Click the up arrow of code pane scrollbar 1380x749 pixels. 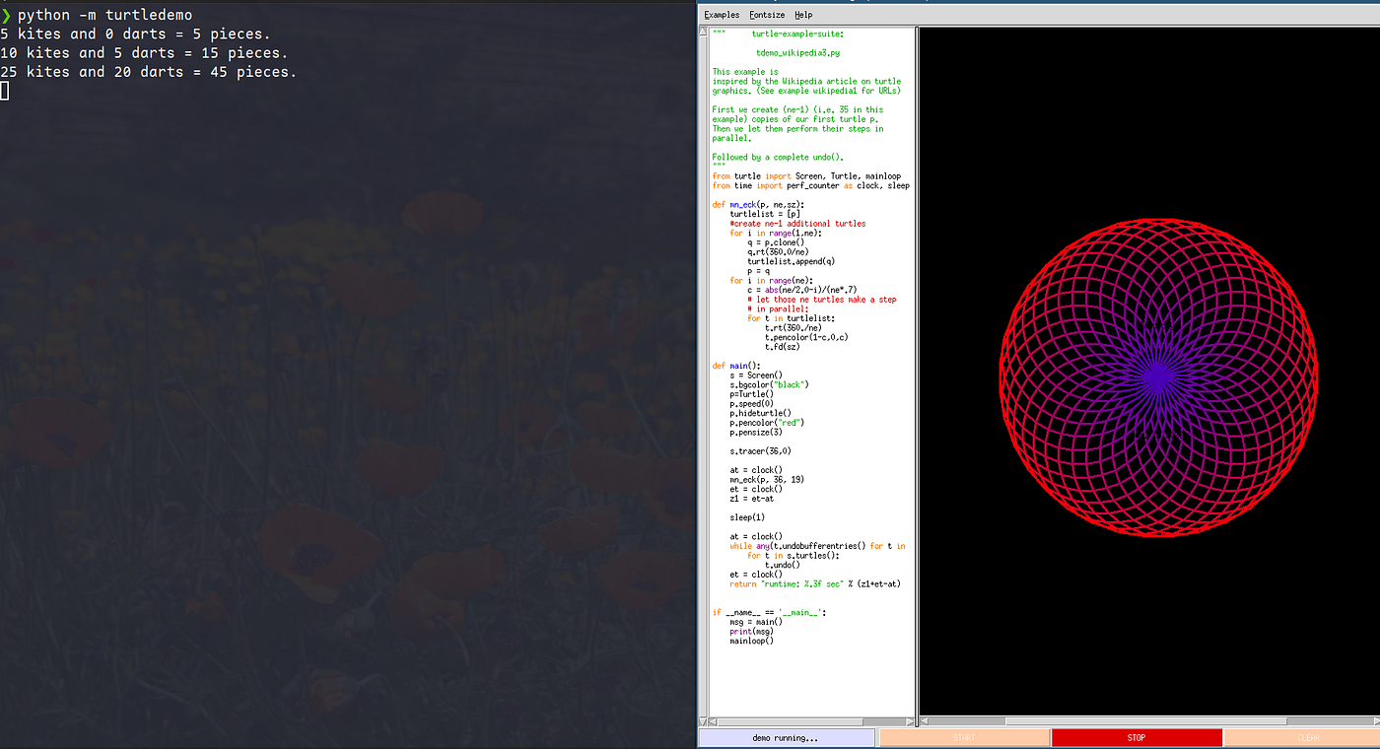[704, 33]
